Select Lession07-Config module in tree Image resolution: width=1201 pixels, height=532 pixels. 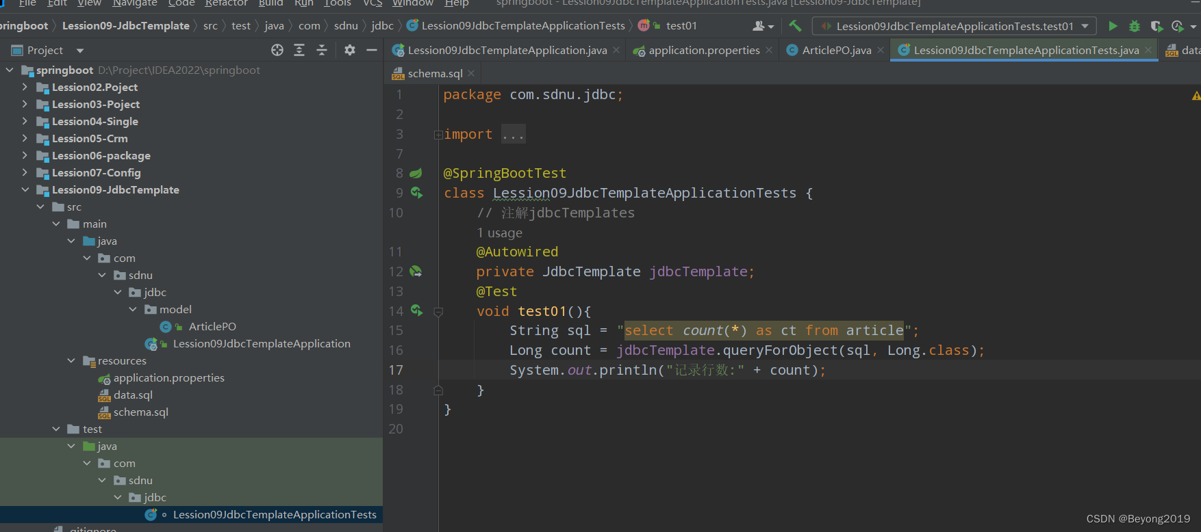pyautogui.click(x=96, y=172)
